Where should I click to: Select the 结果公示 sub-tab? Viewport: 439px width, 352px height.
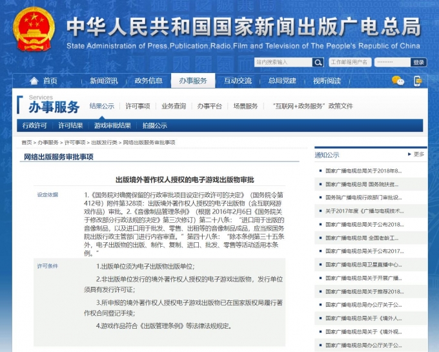tap(102, 106)
